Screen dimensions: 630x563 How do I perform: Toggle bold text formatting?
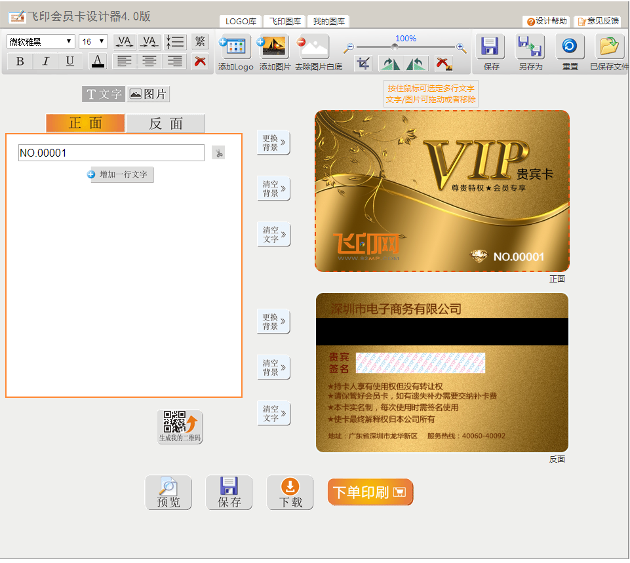pos(20,62)
